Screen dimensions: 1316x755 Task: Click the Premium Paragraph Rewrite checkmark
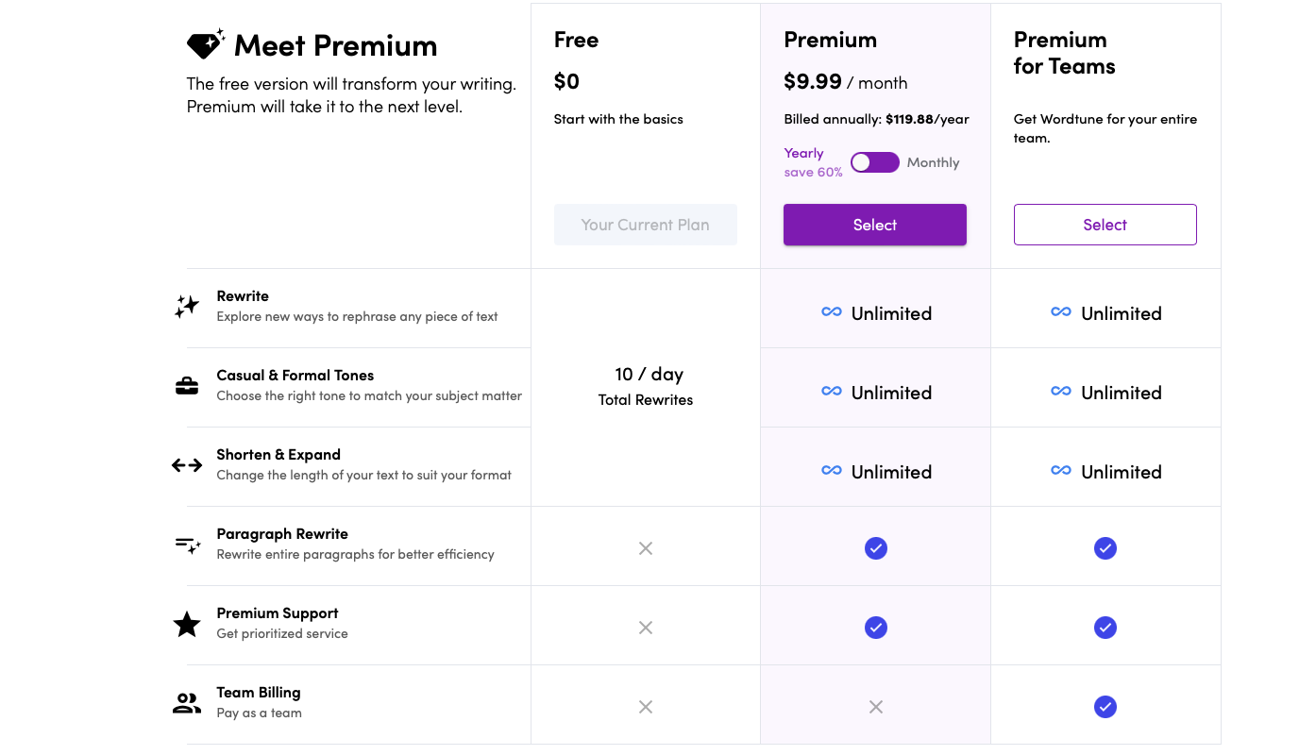point(876,548)
